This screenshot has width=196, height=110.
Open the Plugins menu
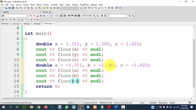click(x=75, y=5)
